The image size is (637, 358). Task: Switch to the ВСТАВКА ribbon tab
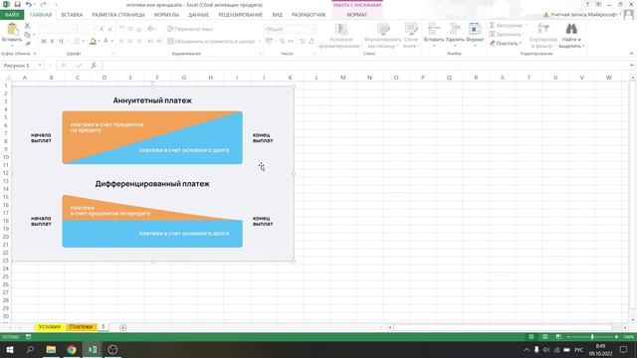[x=72, y=15]
